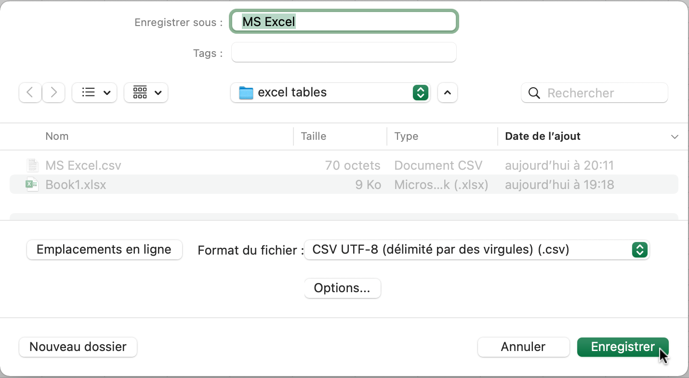Click the up-arrow button to go up a folder
This screenshot has height=378, width=689.
tap(447, 93)
